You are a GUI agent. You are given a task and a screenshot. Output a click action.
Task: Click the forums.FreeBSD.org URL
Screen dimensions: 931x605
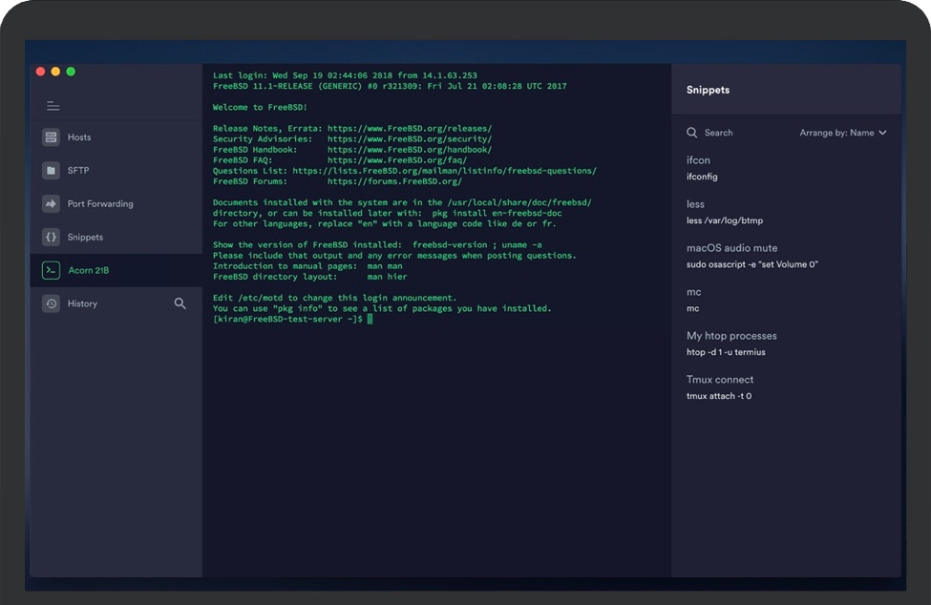pyautogui.click(x=394, y=181)
